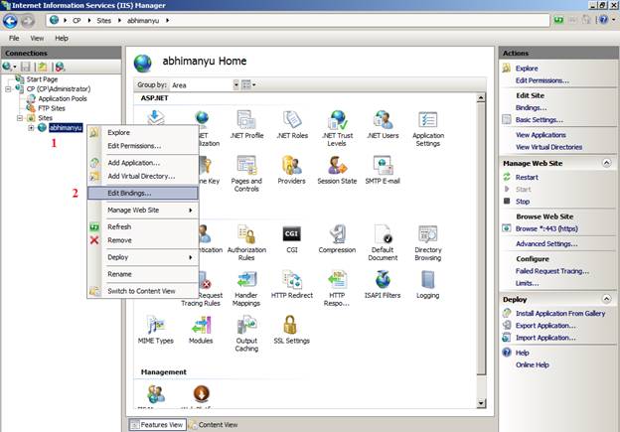Viewport: 620px width, 432px height.
Task: Open Directory Browsing feature
Action: pyautogui.click(x=428, y=242)
